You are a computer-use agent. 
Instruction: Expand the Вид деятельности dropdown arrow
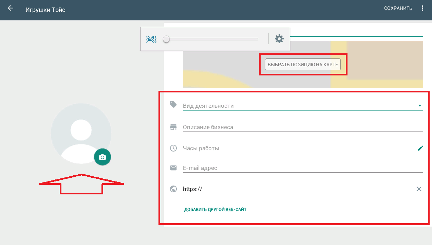(x=420, y=106)
